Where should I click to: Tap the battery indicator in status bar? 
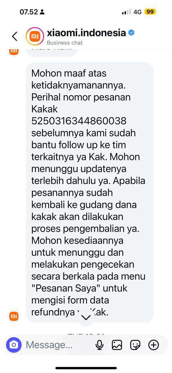(151, 12)
